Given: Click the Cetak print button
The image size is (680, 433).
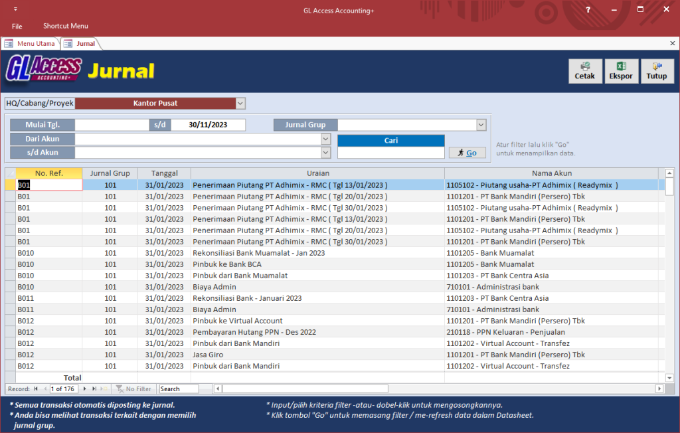Looking at the screenshot, I should point(585,71).
